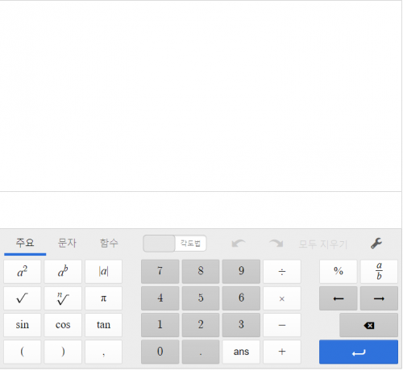Click the a squared exponent key
Image resolution: width=403 pixels, height=371 pixels.
[x=23, y=271]
